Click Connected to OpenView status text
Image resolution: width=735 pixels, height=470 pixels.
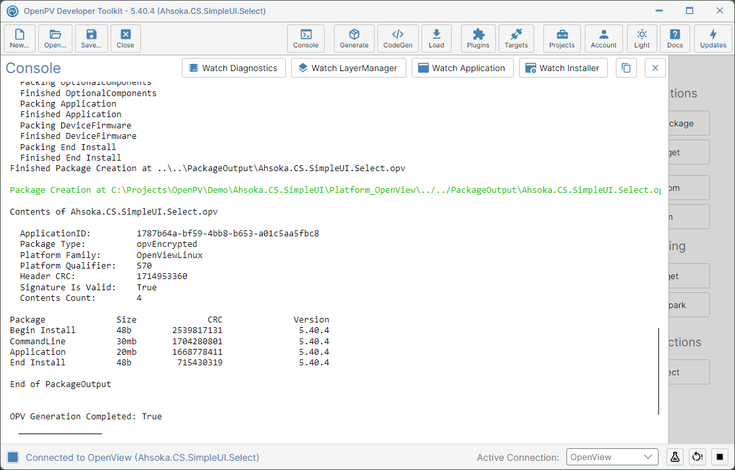(142, 457)
